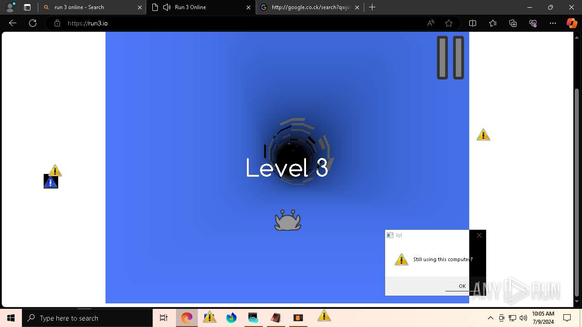The image size is (582, 327).
Task: Click the warning icon beside Edge on taskbar
Action: [x=210, y=317]
